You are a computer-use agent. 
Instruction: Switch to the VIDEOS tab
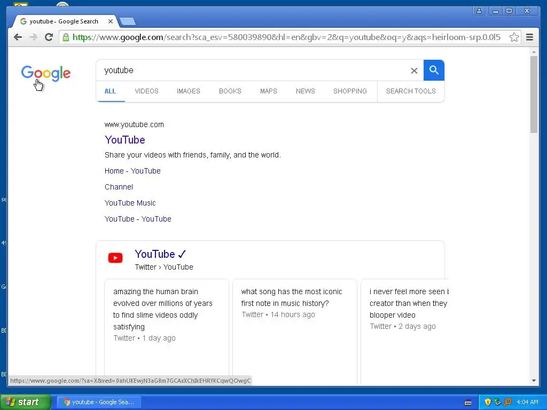[x=146, y=91]
